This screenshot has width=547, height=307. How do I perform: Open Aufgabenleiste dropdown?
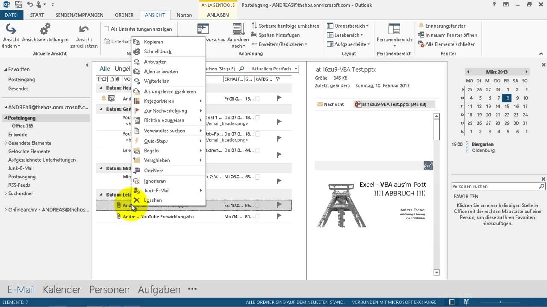[x=349, y=44]
